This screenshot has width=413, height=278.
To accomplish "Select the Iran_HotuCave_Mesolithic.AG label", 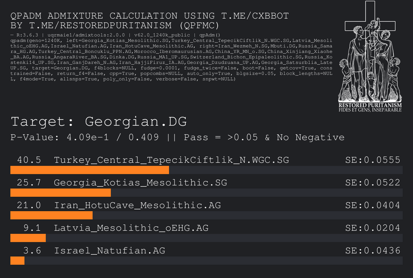I will (138, 206).
